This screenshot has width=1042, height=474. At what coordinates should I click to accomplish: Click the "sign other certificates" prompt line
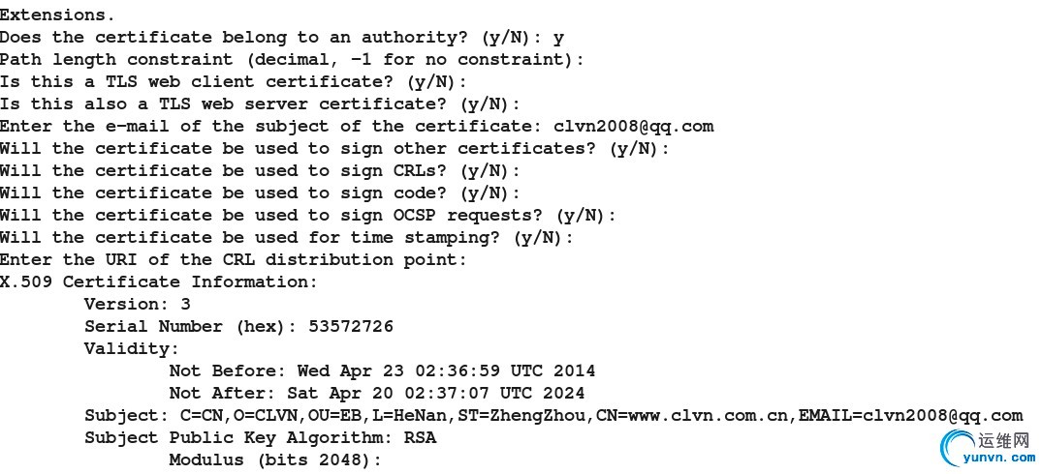[334, 148]
